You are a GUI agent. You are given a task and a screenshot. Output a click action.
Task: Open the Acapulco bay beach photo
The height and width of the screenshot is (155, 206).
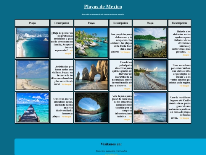click(x=32, y=43)
